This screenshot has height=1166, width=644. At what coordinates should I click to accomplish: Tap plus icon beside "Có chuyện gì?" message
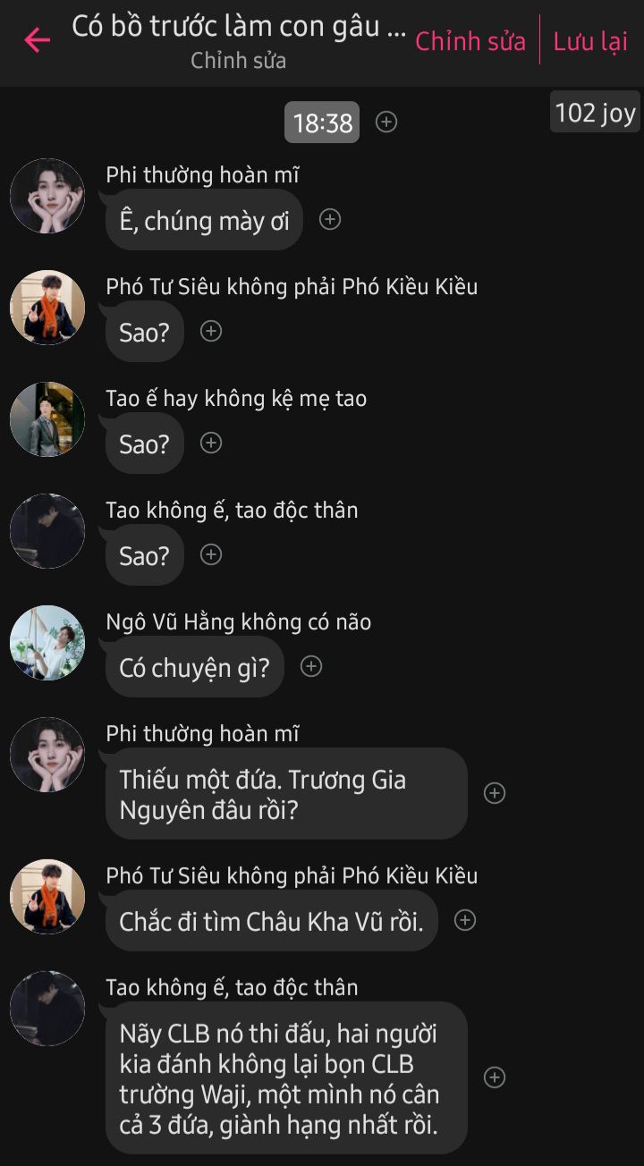(x=311, y=666)
